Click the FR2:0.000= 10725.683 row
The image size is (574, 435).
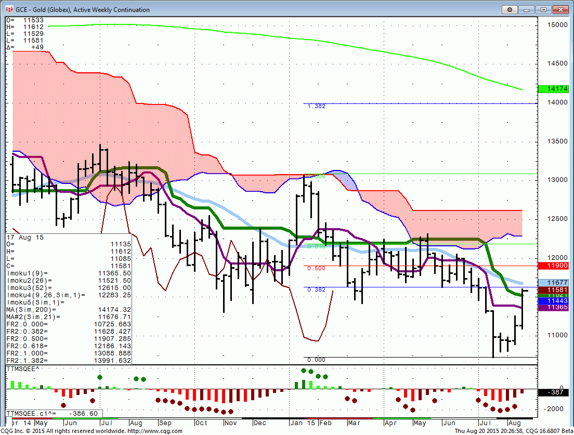pos(69,324)
